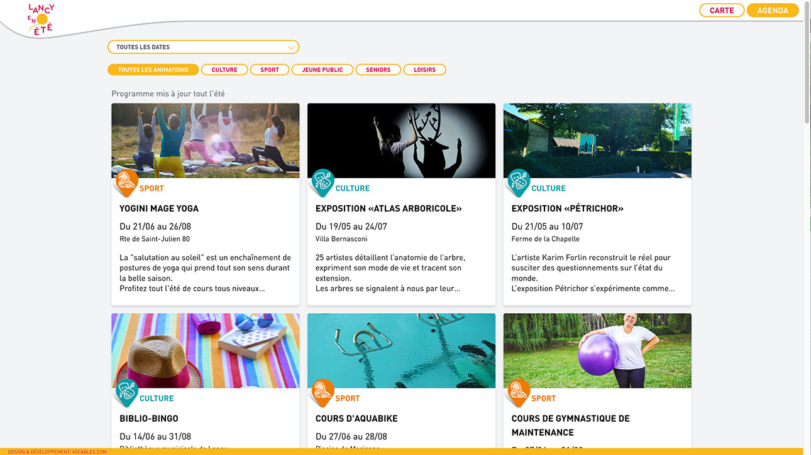This screenshot has width=811, height=455.
Task: Click the location 'Rte de Saint-Julien 80'
Action: tap(155, 239)
